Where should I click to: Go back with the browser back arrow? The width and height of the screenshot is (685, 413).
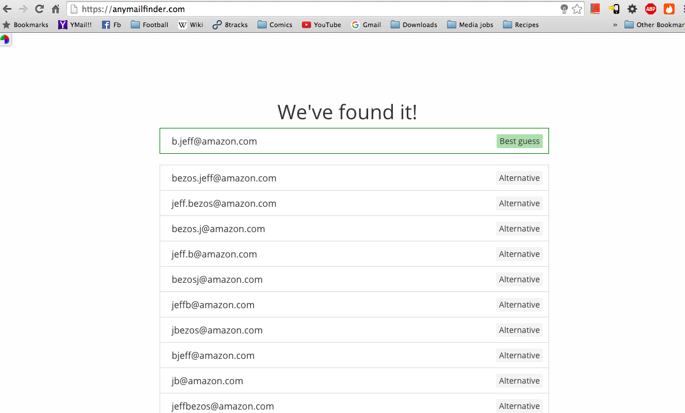click(7, 9)
